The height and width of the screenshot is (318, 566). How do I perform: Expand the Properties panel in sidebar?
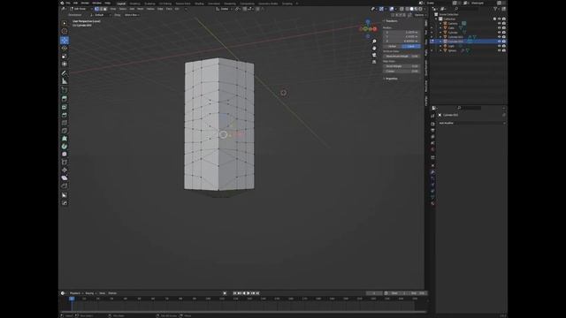pyautogui.click(x=391, y=79)
